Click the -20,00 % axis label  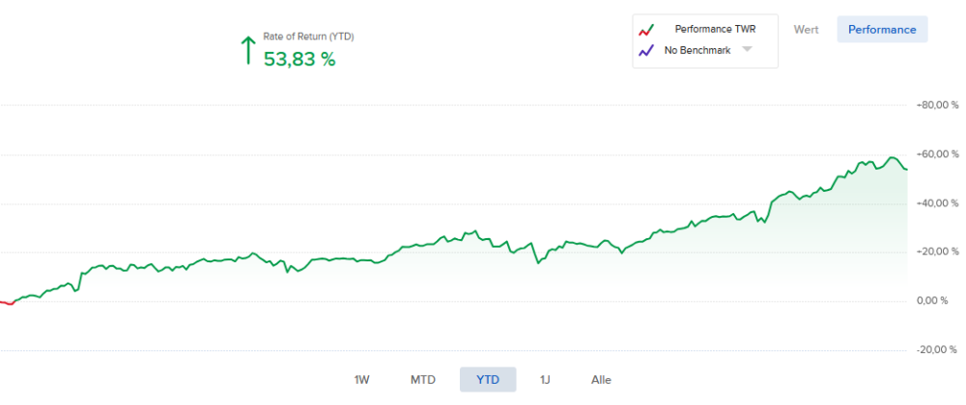[x=937, y=350]
